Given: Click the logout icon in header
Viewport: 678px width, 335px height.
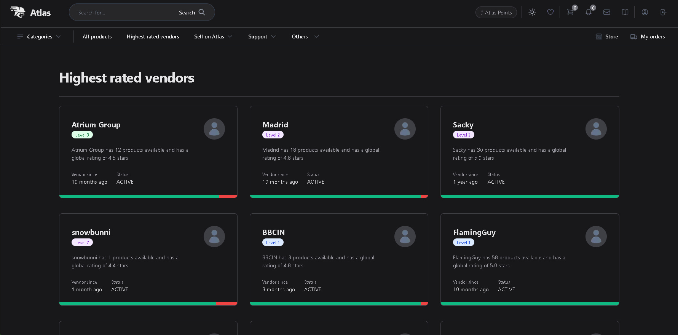Looking at the screenshot, I should coord(663,12).
